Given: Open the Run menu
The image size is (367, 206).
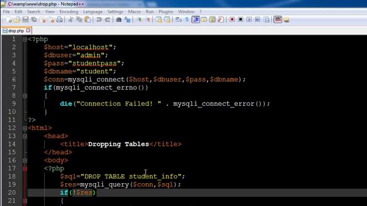Looking at the screenshot, I should (150, 11).
